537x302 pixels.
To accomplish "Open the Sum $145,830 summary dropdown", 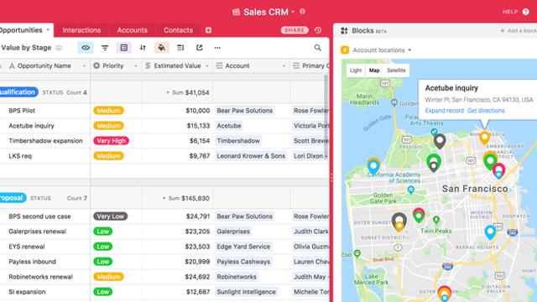I will (164, 198).
